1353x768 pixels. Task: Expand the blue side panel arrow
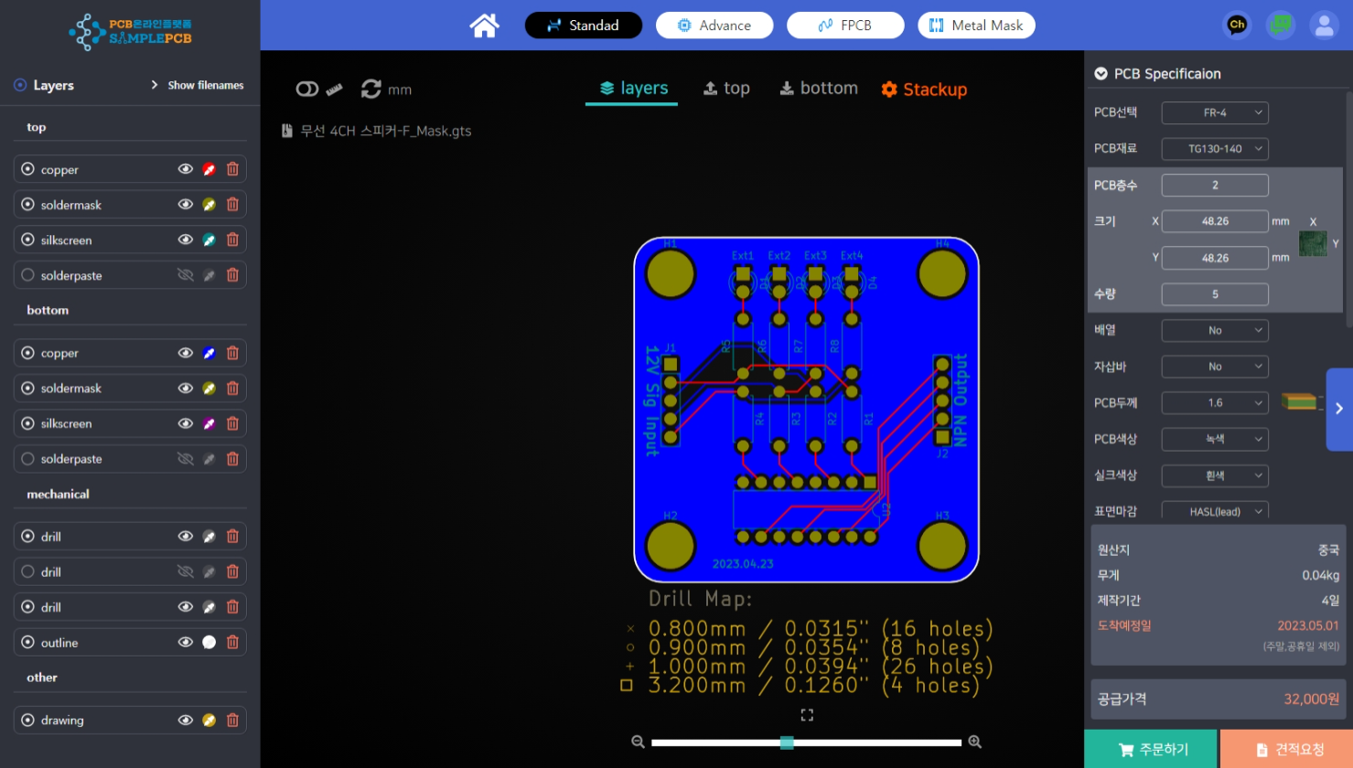[x=1339, y=409]
